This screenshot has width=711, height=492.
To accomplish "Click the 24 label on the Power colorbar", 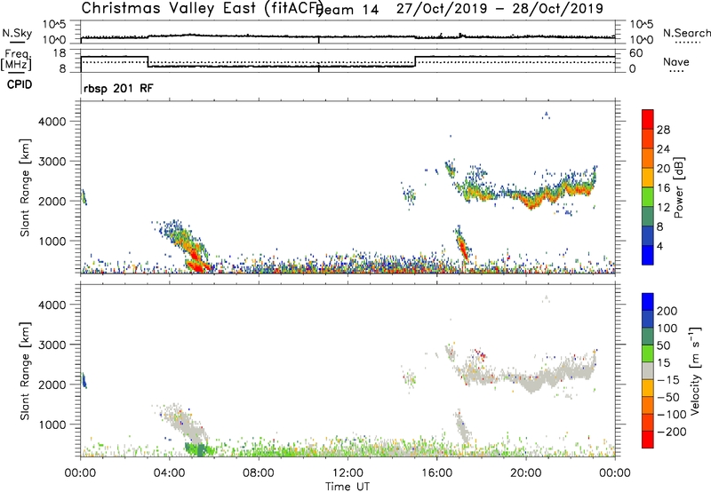I will point(663,149).
